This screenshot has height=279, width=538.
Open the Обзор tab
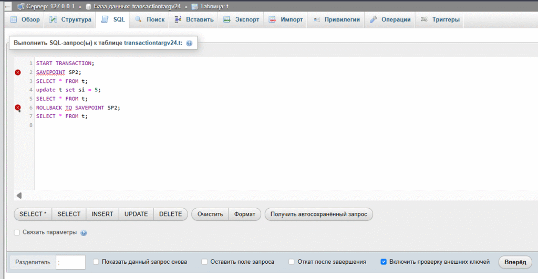coord(25,19)
